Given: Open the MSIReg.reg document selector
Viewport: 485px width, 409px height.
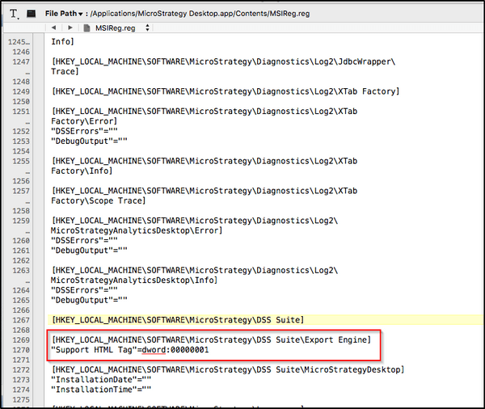Looking at the screenshot, I should click(x=121, y=27).
